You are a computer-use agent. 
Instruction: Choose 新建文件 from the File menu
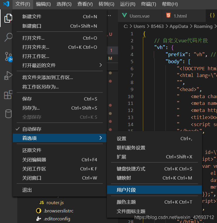point(60,17)
